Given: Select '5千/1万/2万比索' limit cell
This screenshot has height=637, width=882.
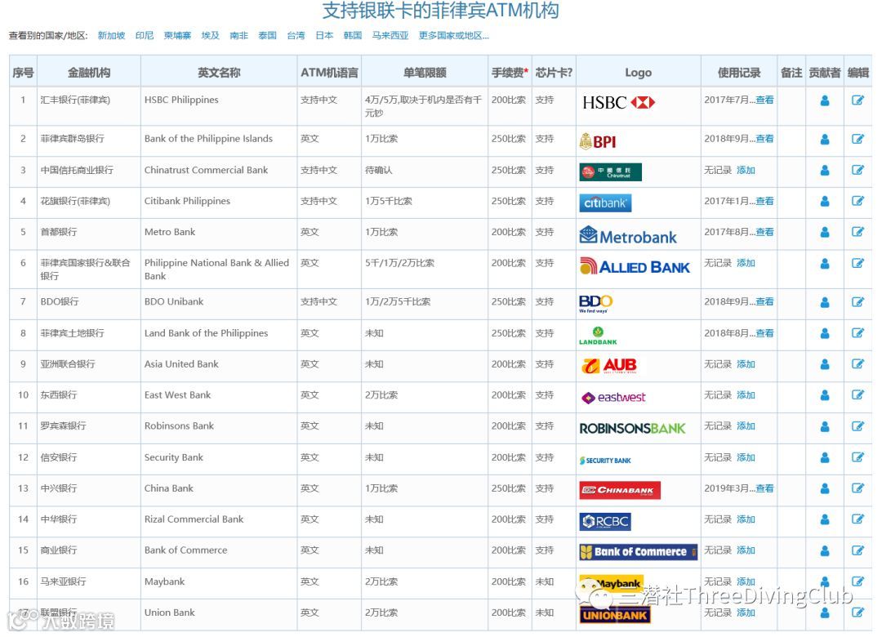Looking at the screenshot, I should point(399,263).
